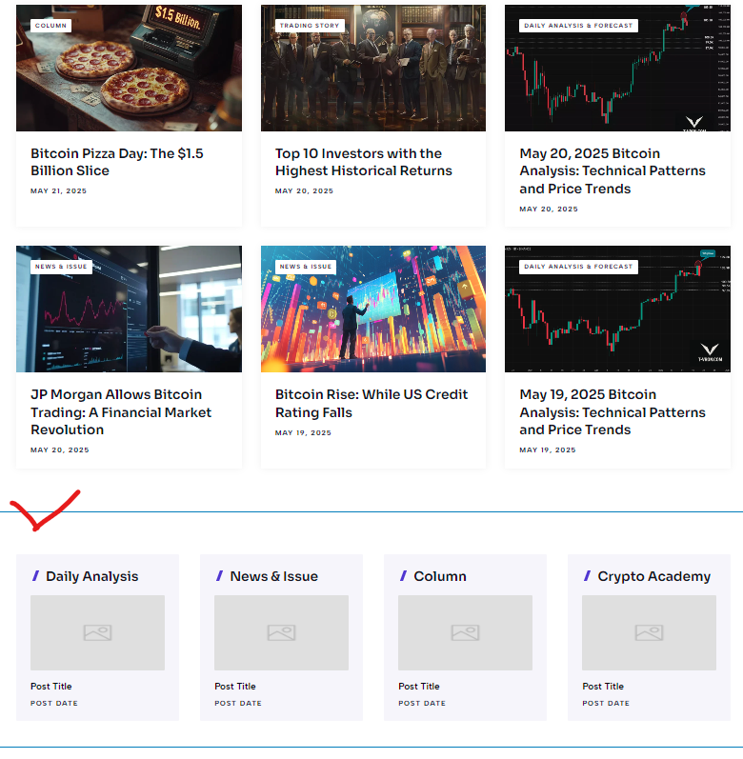The width and height of the screenshot is (743, 759).
Task: Open May 20, 2025 Bitcoin Analysis title
Action: click(612, 170)
